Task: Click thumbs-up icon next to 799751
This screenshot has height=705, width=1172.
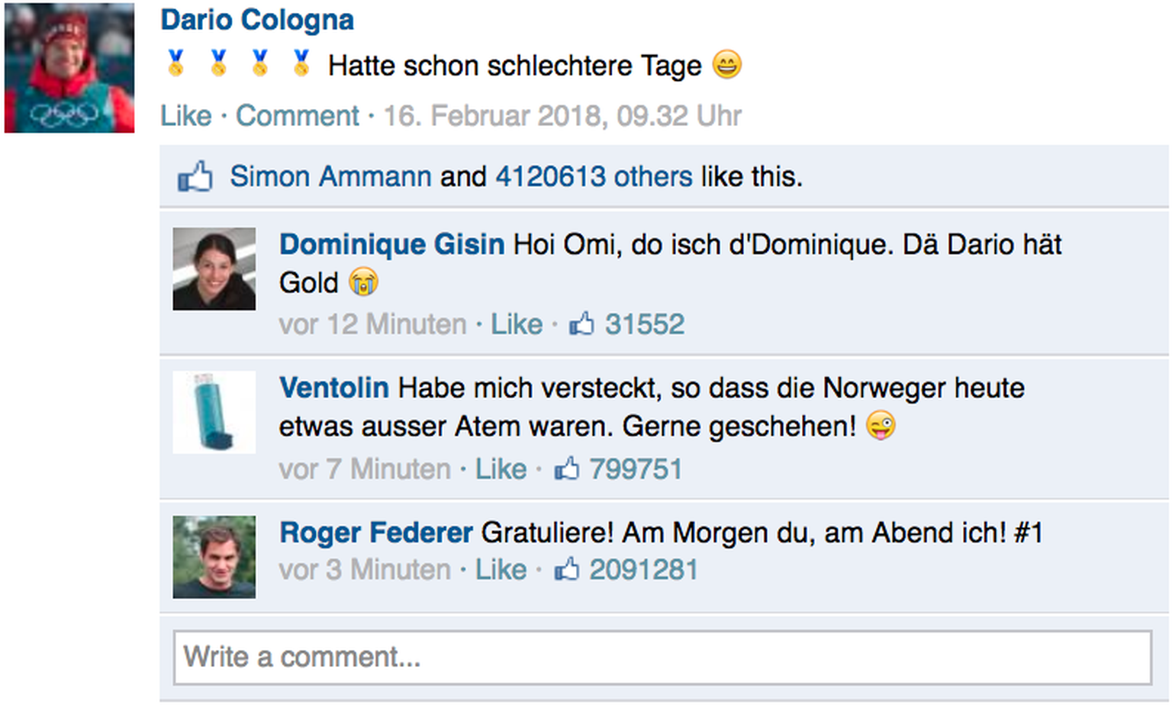Action: tap(566, 468)
